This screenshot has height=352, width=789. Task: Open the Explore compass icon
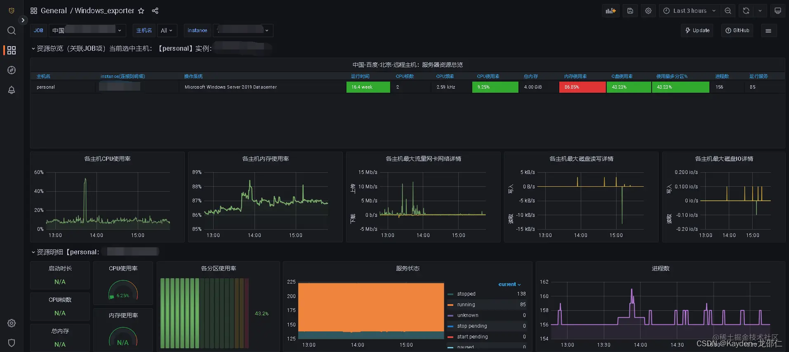pyautogui.click(x=12, y=70)
